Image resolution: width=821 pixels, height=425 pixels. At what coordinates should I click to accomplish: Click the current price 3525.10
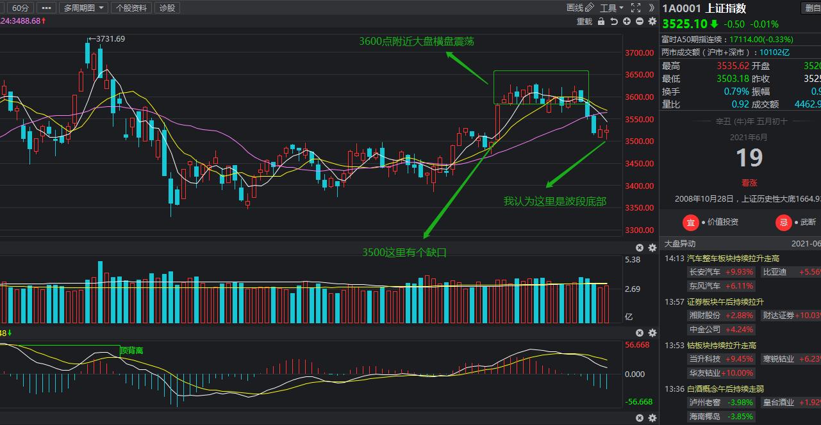pos(684,24)
